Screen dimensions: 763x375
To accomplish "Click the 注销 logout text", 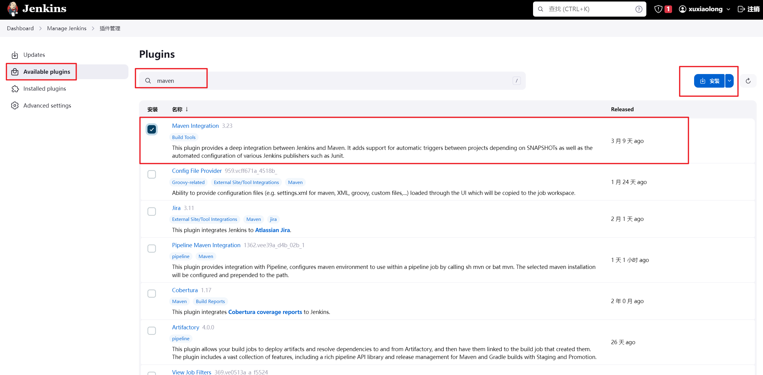I will [x=754, y=9].
